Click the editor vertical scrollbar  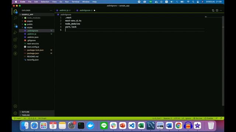tap(223, 60)
